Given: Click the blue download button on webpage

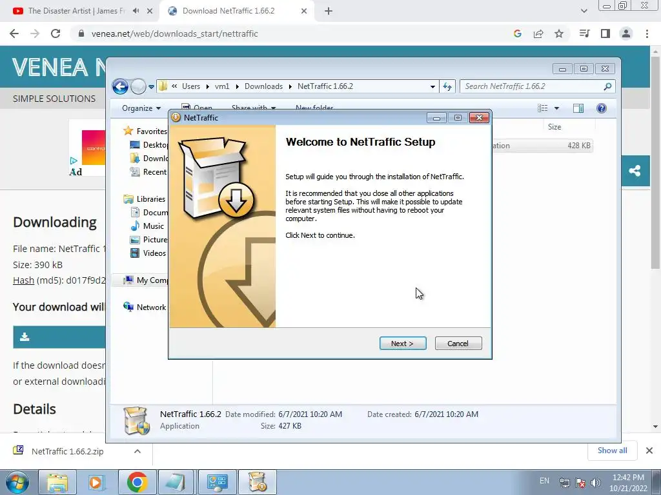Looking at the screenshot, I should (x=59, y=336).
